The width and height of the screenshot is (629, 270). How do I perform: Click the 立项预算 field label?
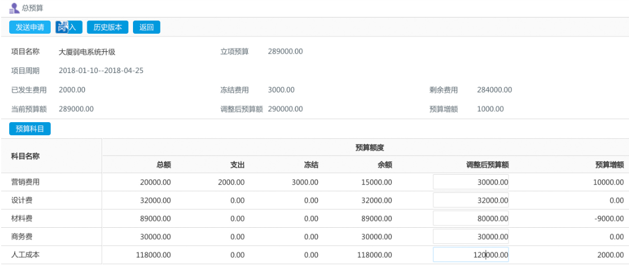(x=235, y=52)
